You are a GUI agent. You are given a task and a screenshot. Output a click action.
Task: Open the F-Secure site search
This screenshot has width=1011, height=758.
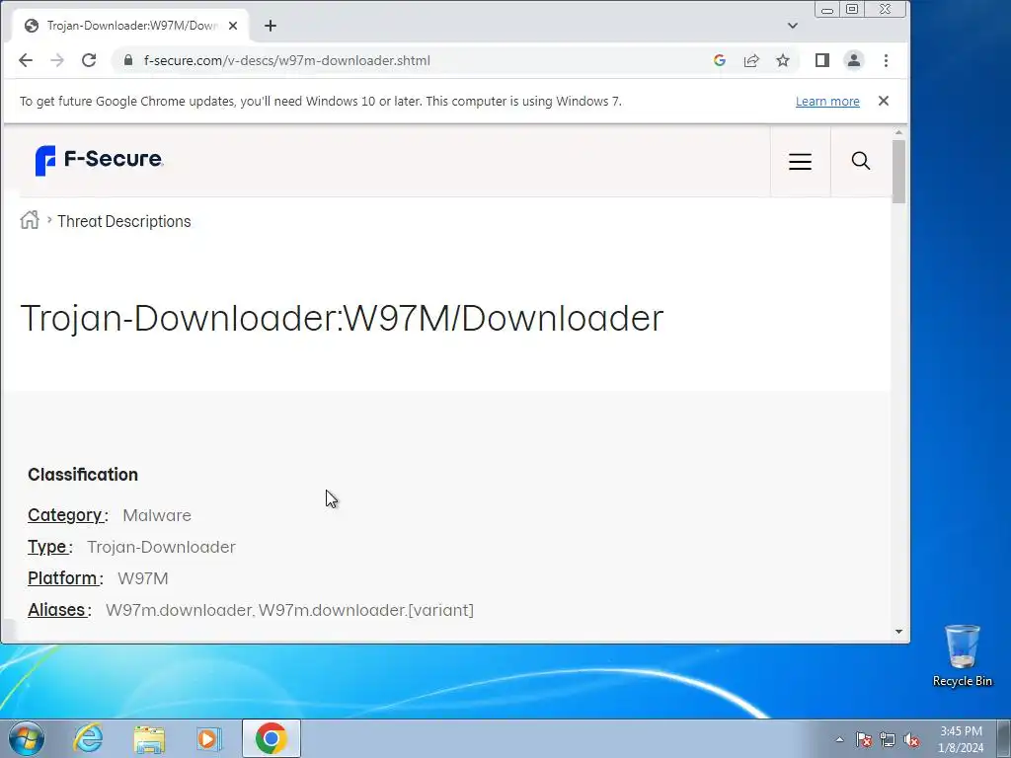[x=861, y=161]
